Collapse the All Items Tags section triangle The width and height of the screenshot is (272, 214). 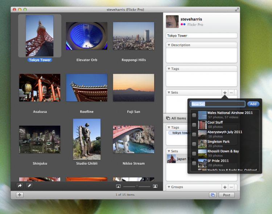[x=169, y=127]
